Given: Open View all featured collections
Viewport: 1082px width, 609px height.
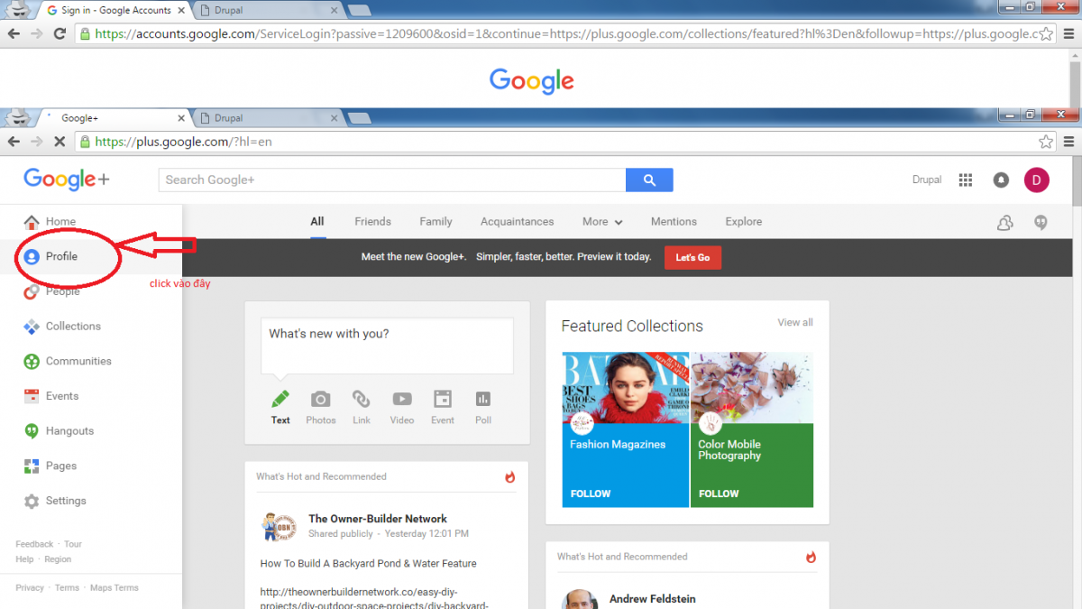Looking at the screenshot, I should click(794, 322).
